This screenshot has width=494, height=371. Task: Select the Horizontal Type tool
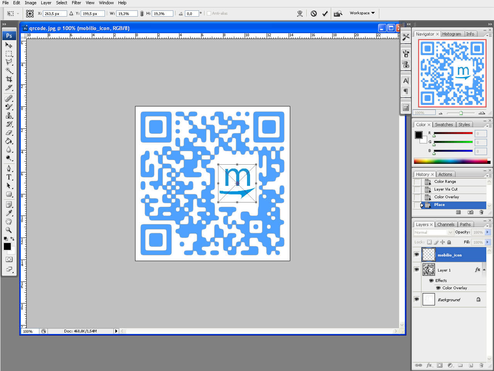9,177
